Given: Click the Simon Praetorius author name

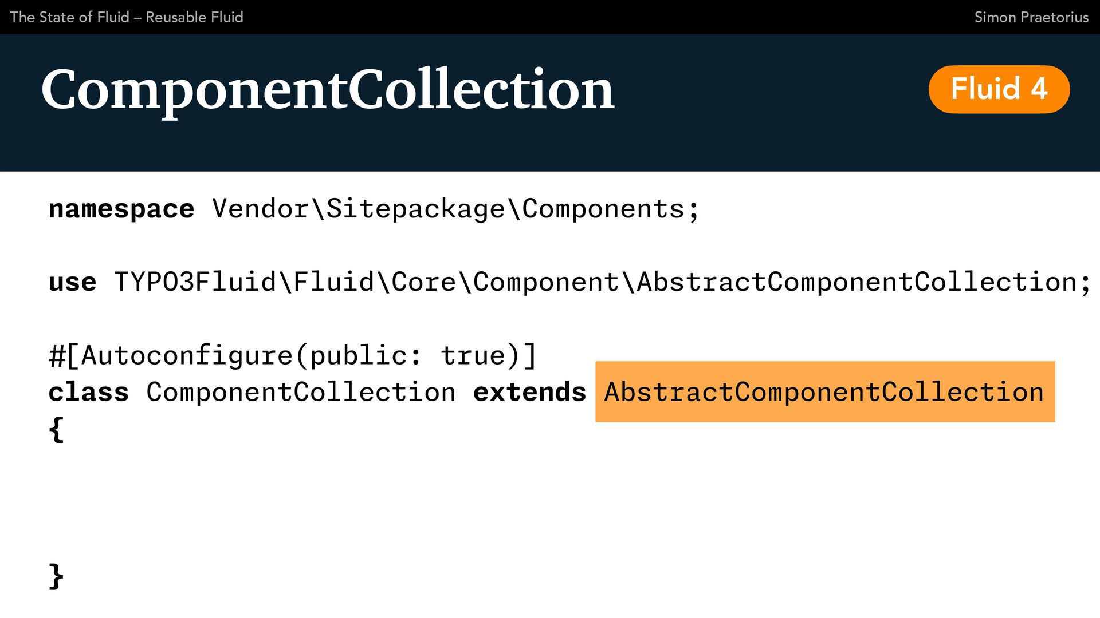Looking at the screenshot, I should (1031, 17).
